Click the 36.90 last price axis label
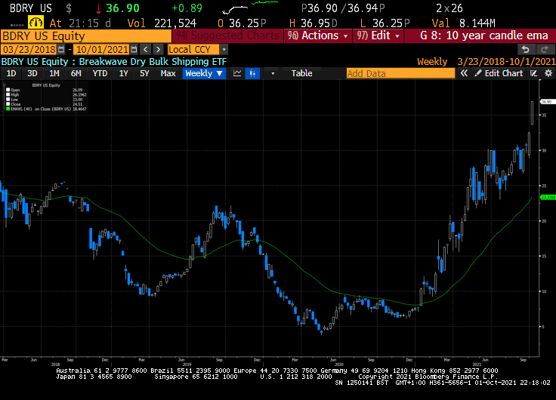Viewport: 556px width, 400px height. [x=547, y=102]
